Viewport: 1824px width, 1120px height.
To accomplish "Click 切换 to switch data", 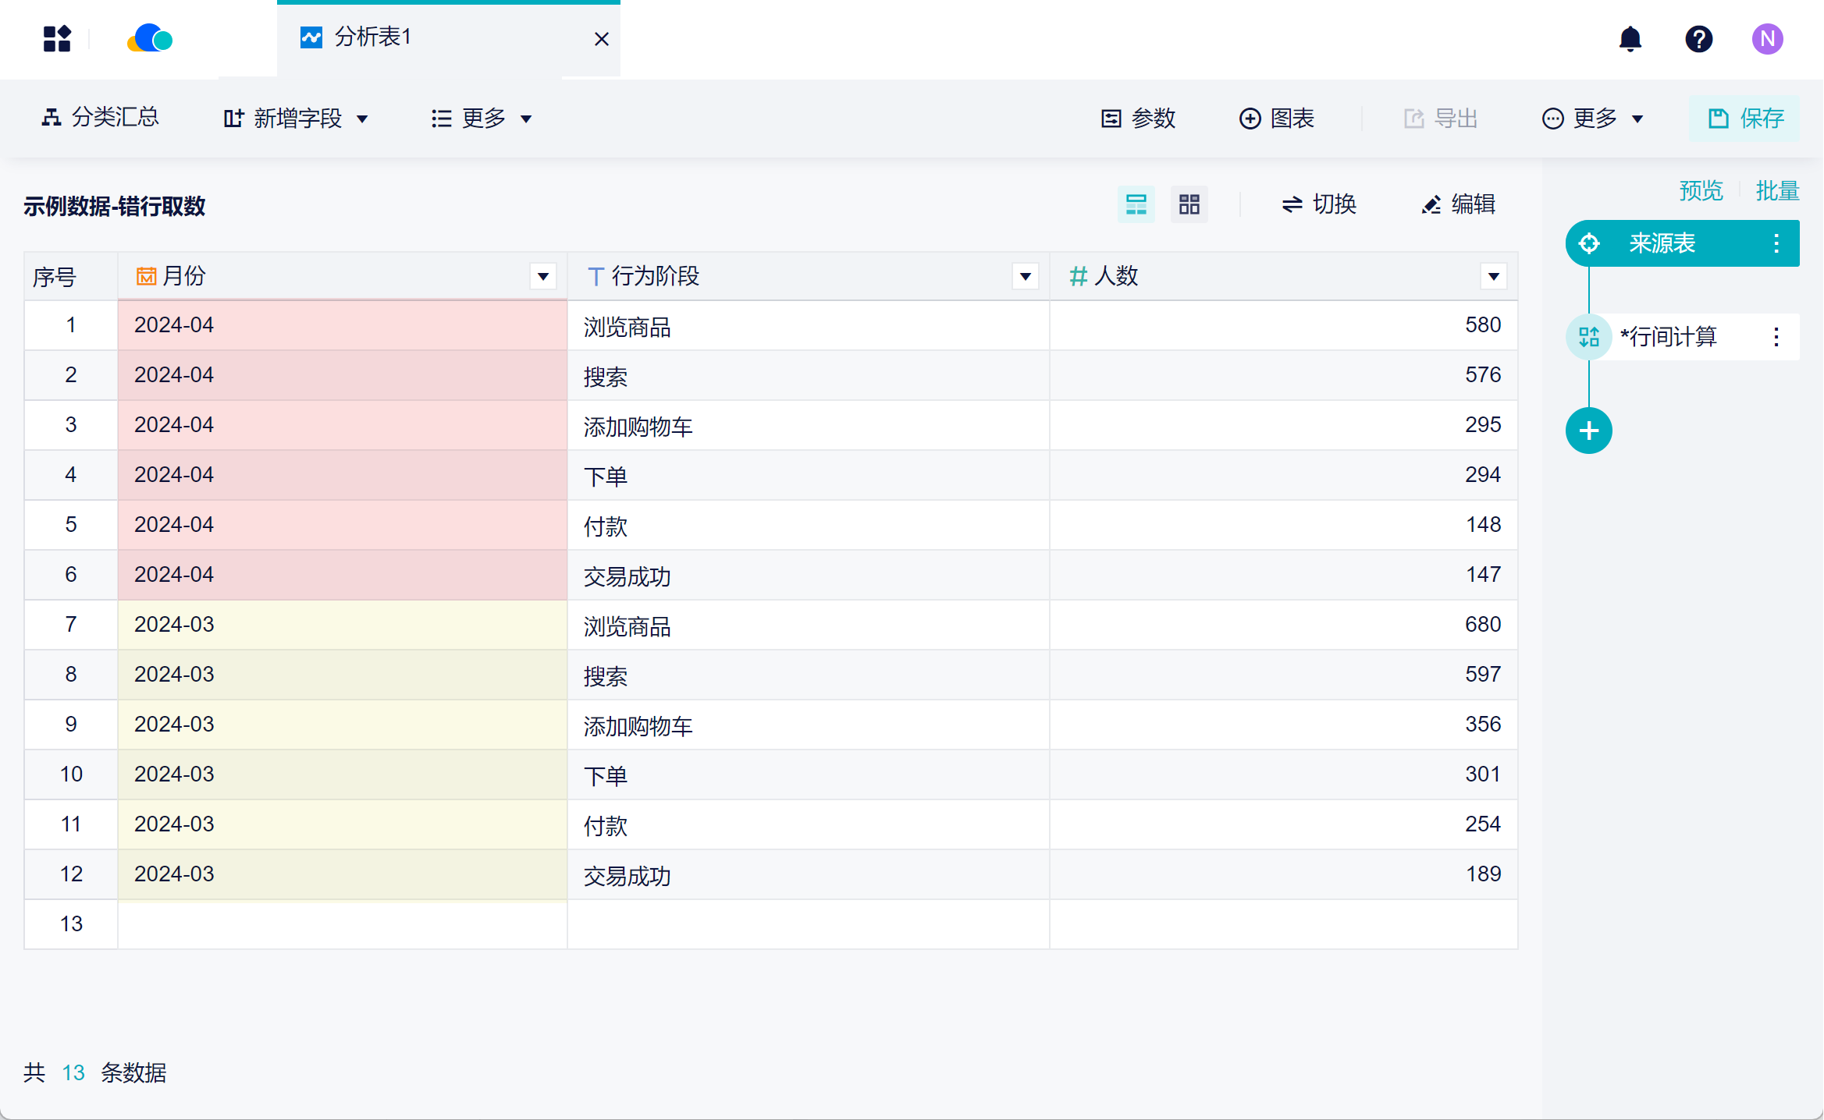I will 1319,204.
